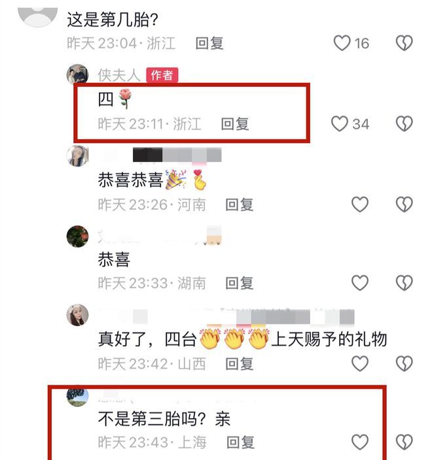Reply to the 23:42 山西 comment
The width and height of the screenshot is (432, 460).
coord(239,364)
